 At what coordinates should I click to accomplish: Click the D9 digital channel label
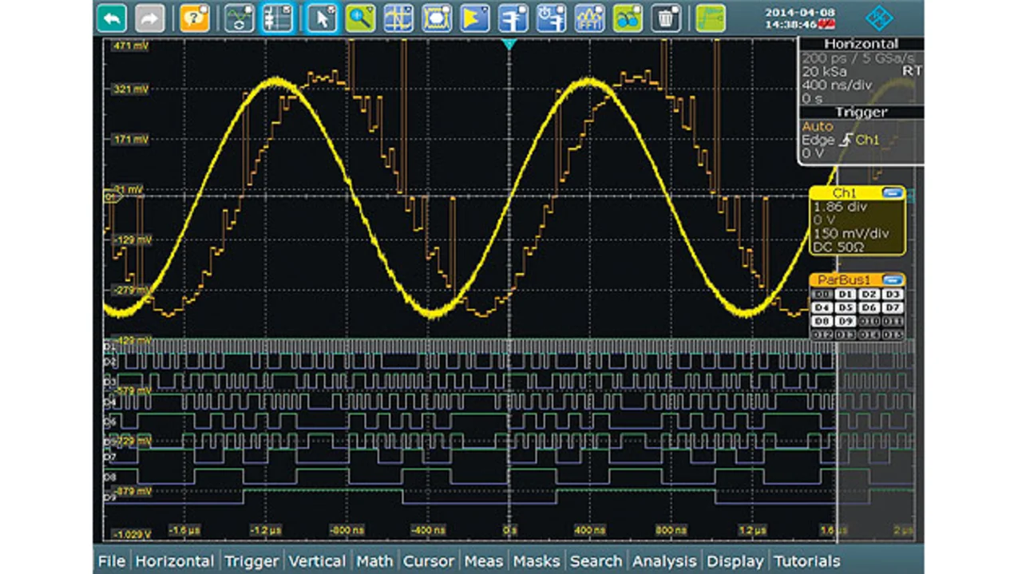110,498
